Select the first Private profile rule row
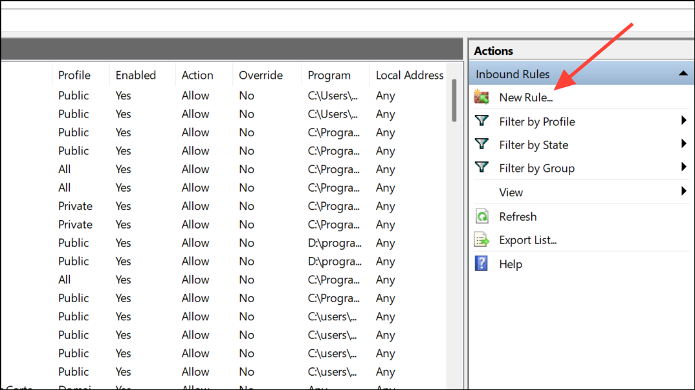The width and height of the screenshot is (695, 390). tap(75, 206)
